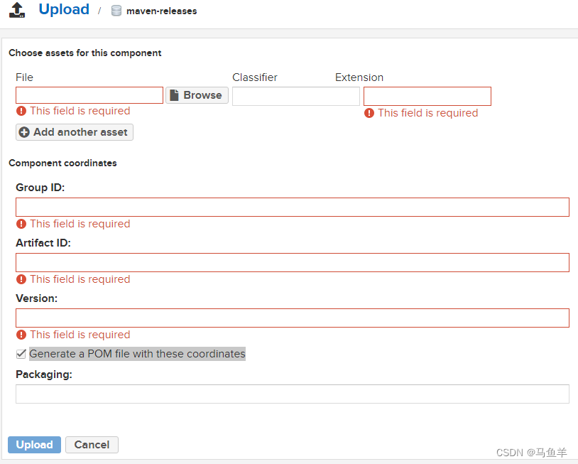This screenshot has width=578, height=464.
Task: Click the error icon under Version
Action: tap(21, 334)
